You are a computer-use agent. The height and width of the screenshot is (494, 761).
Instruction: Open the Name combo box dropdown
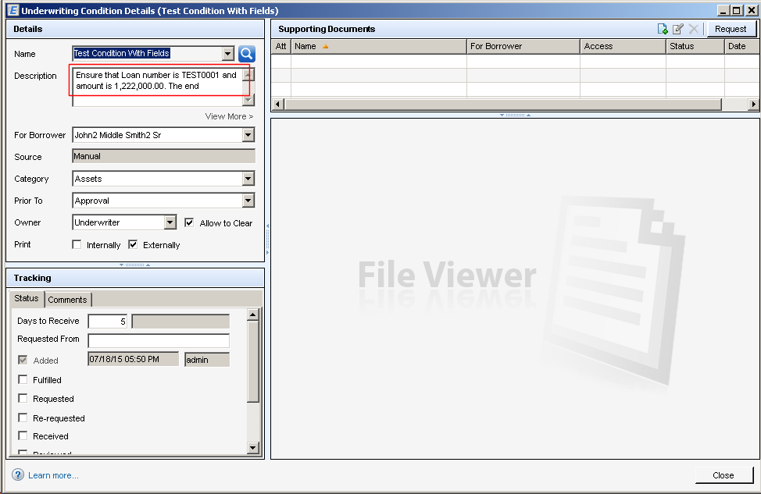pyautogui.click(x=227, y=53)
